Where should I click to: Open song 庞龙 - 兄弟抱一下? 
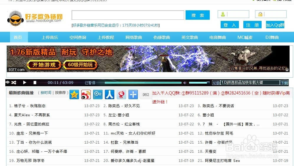32,133
